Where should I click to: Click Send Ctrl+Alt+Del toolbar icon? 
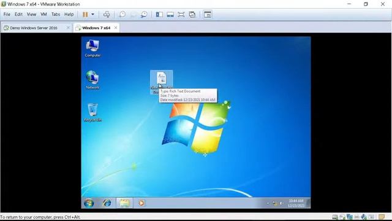(107, 15)
